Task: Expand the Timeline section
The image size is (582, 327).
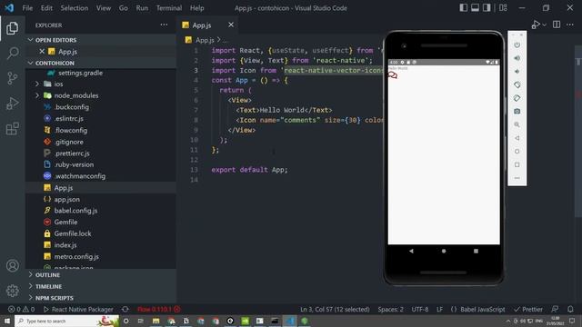Action: pyautogui.click(x=101, y=287)
